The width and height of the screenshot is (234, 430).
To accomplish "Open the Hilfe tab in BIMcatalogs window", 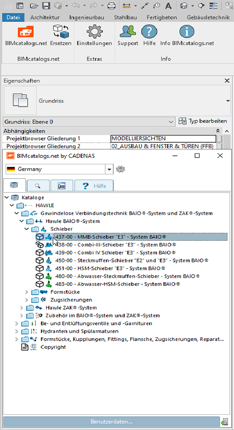I will tap(94, 186).
